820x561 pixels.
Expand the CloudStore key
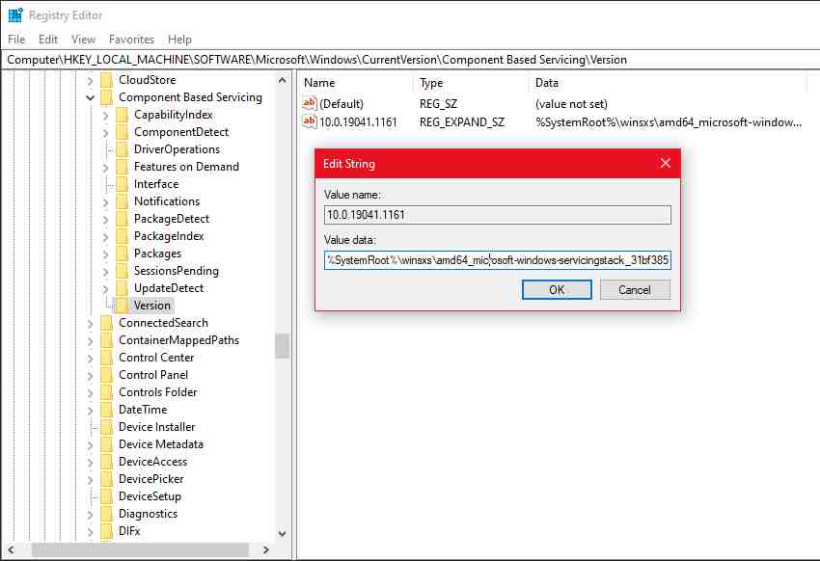tap(90, 80)
